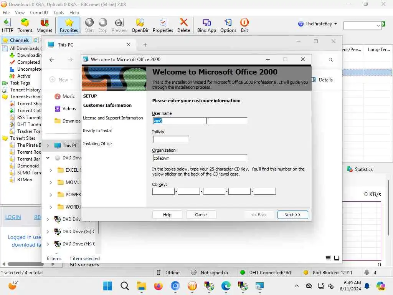Click the Stop toolbar icon
This screenshot has height=295, width=393.
coord(103,25)
